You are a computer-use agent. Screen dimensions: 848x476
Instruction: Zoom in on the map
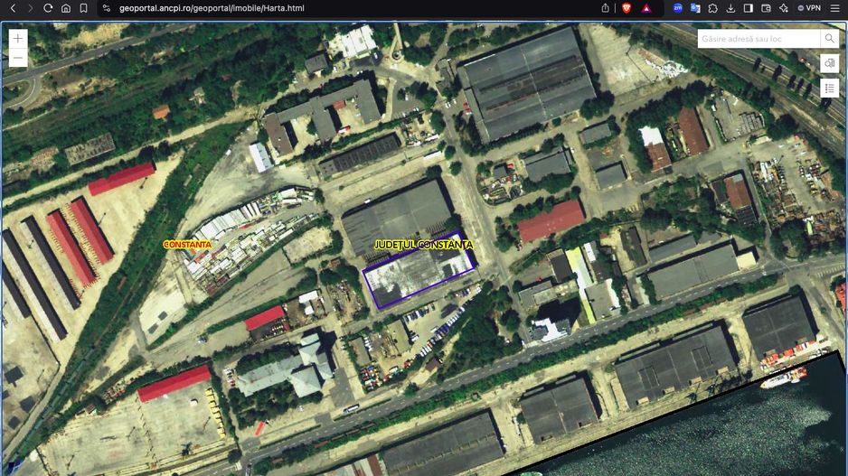pos(17,39)
